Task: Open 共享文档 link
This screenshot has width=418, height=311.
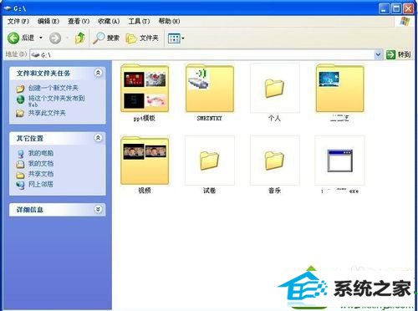Action: (41, 174)
